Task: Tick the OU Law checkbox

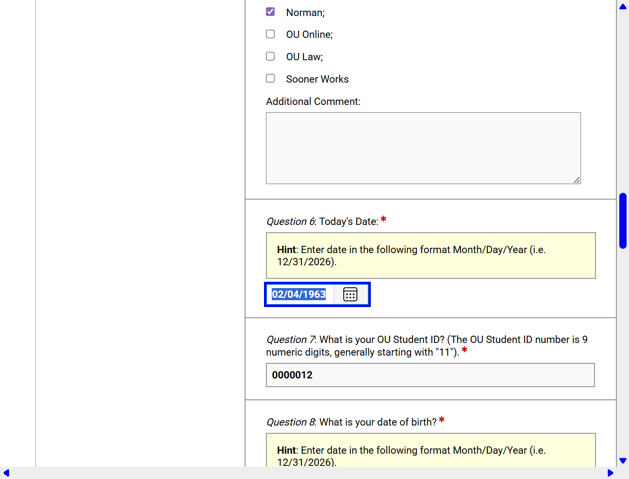Action: pos(270,56)
